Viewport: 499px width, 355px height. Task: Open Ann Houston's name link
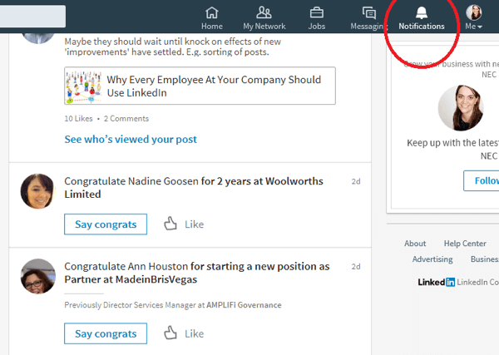click(x=158, y=266)
